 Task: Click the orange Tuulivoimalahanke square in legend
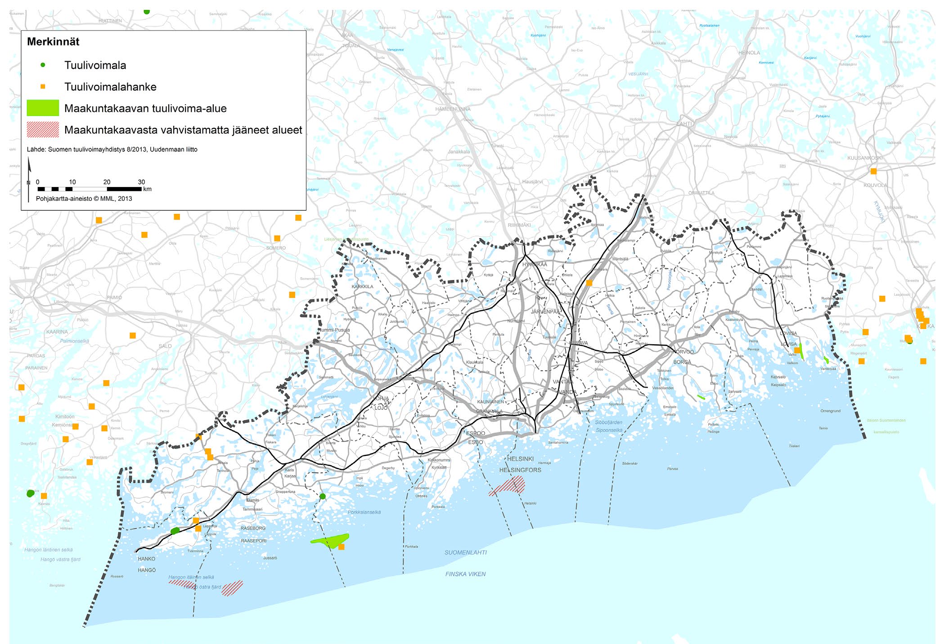tap(43, 87)
